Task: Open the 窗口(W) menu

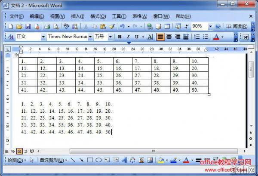Action: coord(161,16)
